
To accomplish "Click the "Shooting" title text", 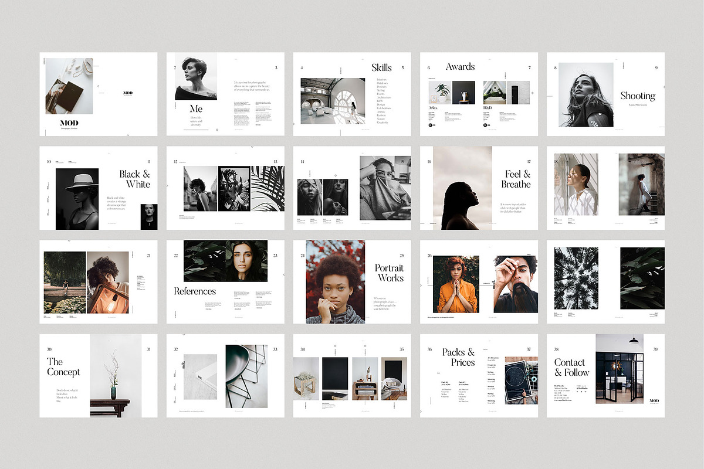I will [x=638, y=96].
